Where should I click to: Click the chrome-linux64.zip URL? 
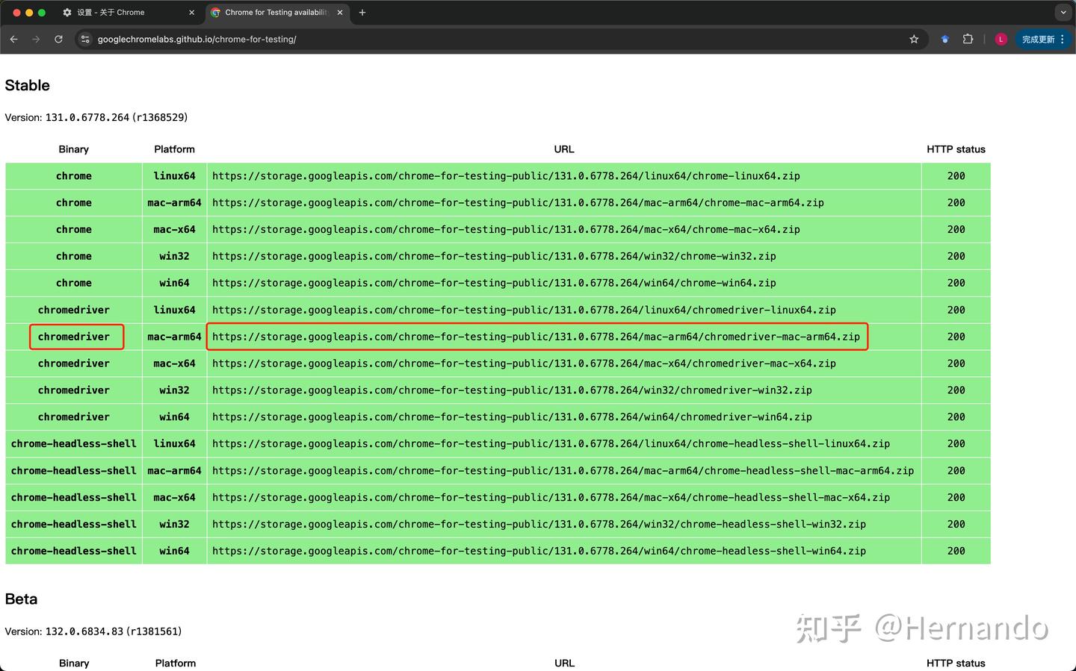(x=506, y=176)
